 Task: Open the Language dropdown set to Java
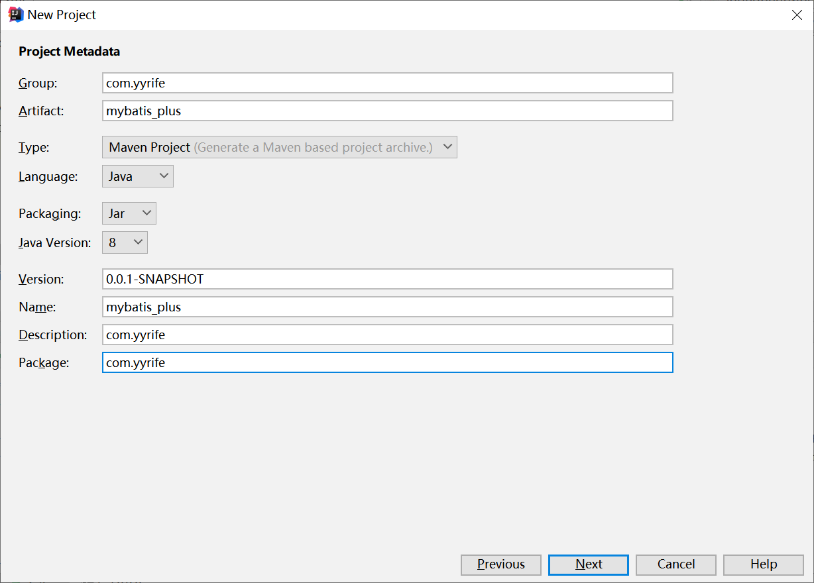(x=138, y=177)
